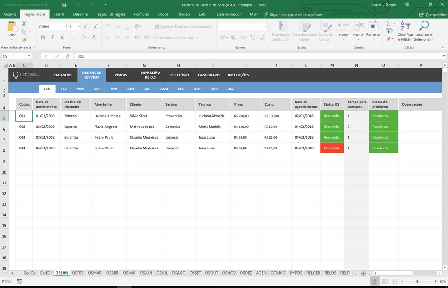Click the Excluir cells icon
Screen dimensions: 448x288
(x=358, y=26)
